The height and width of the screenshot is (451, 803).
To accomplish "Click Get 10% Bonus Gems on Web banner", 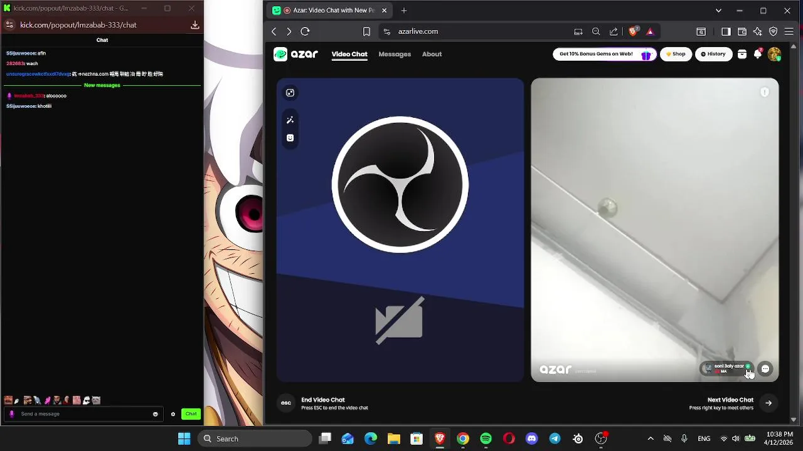I will 604,54.
